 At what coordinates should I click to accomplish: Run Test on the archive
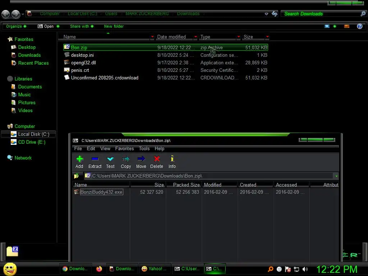pos(110,162)
